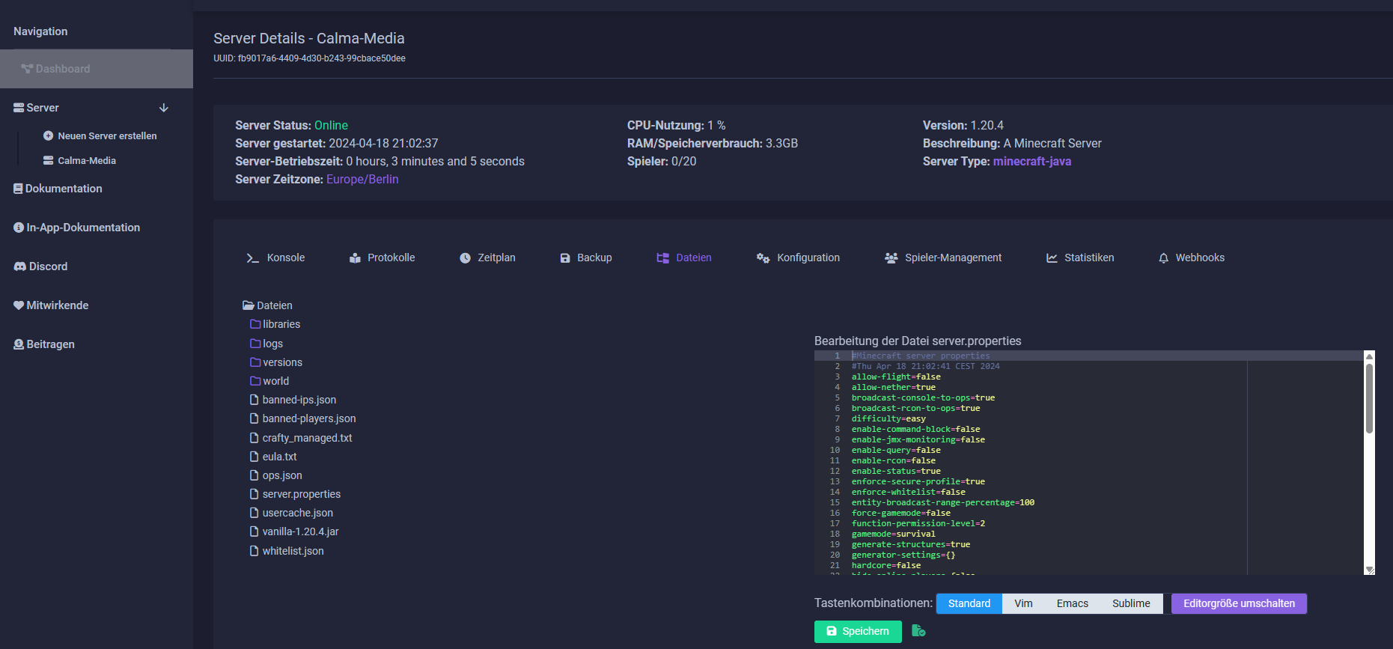Open usercache.json file

coord(291,513)
